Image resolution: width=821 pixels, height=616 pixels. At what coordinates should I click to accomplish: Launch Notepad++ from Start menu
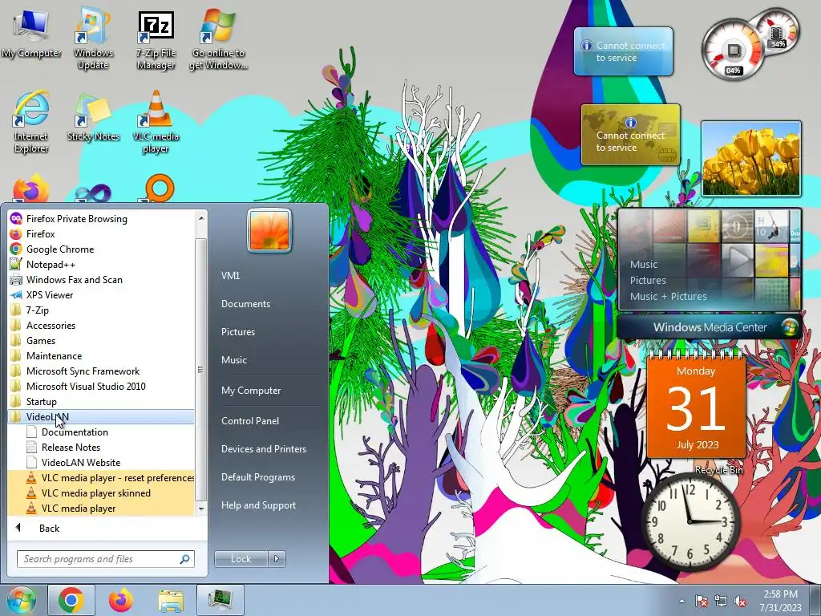(51, 265)
